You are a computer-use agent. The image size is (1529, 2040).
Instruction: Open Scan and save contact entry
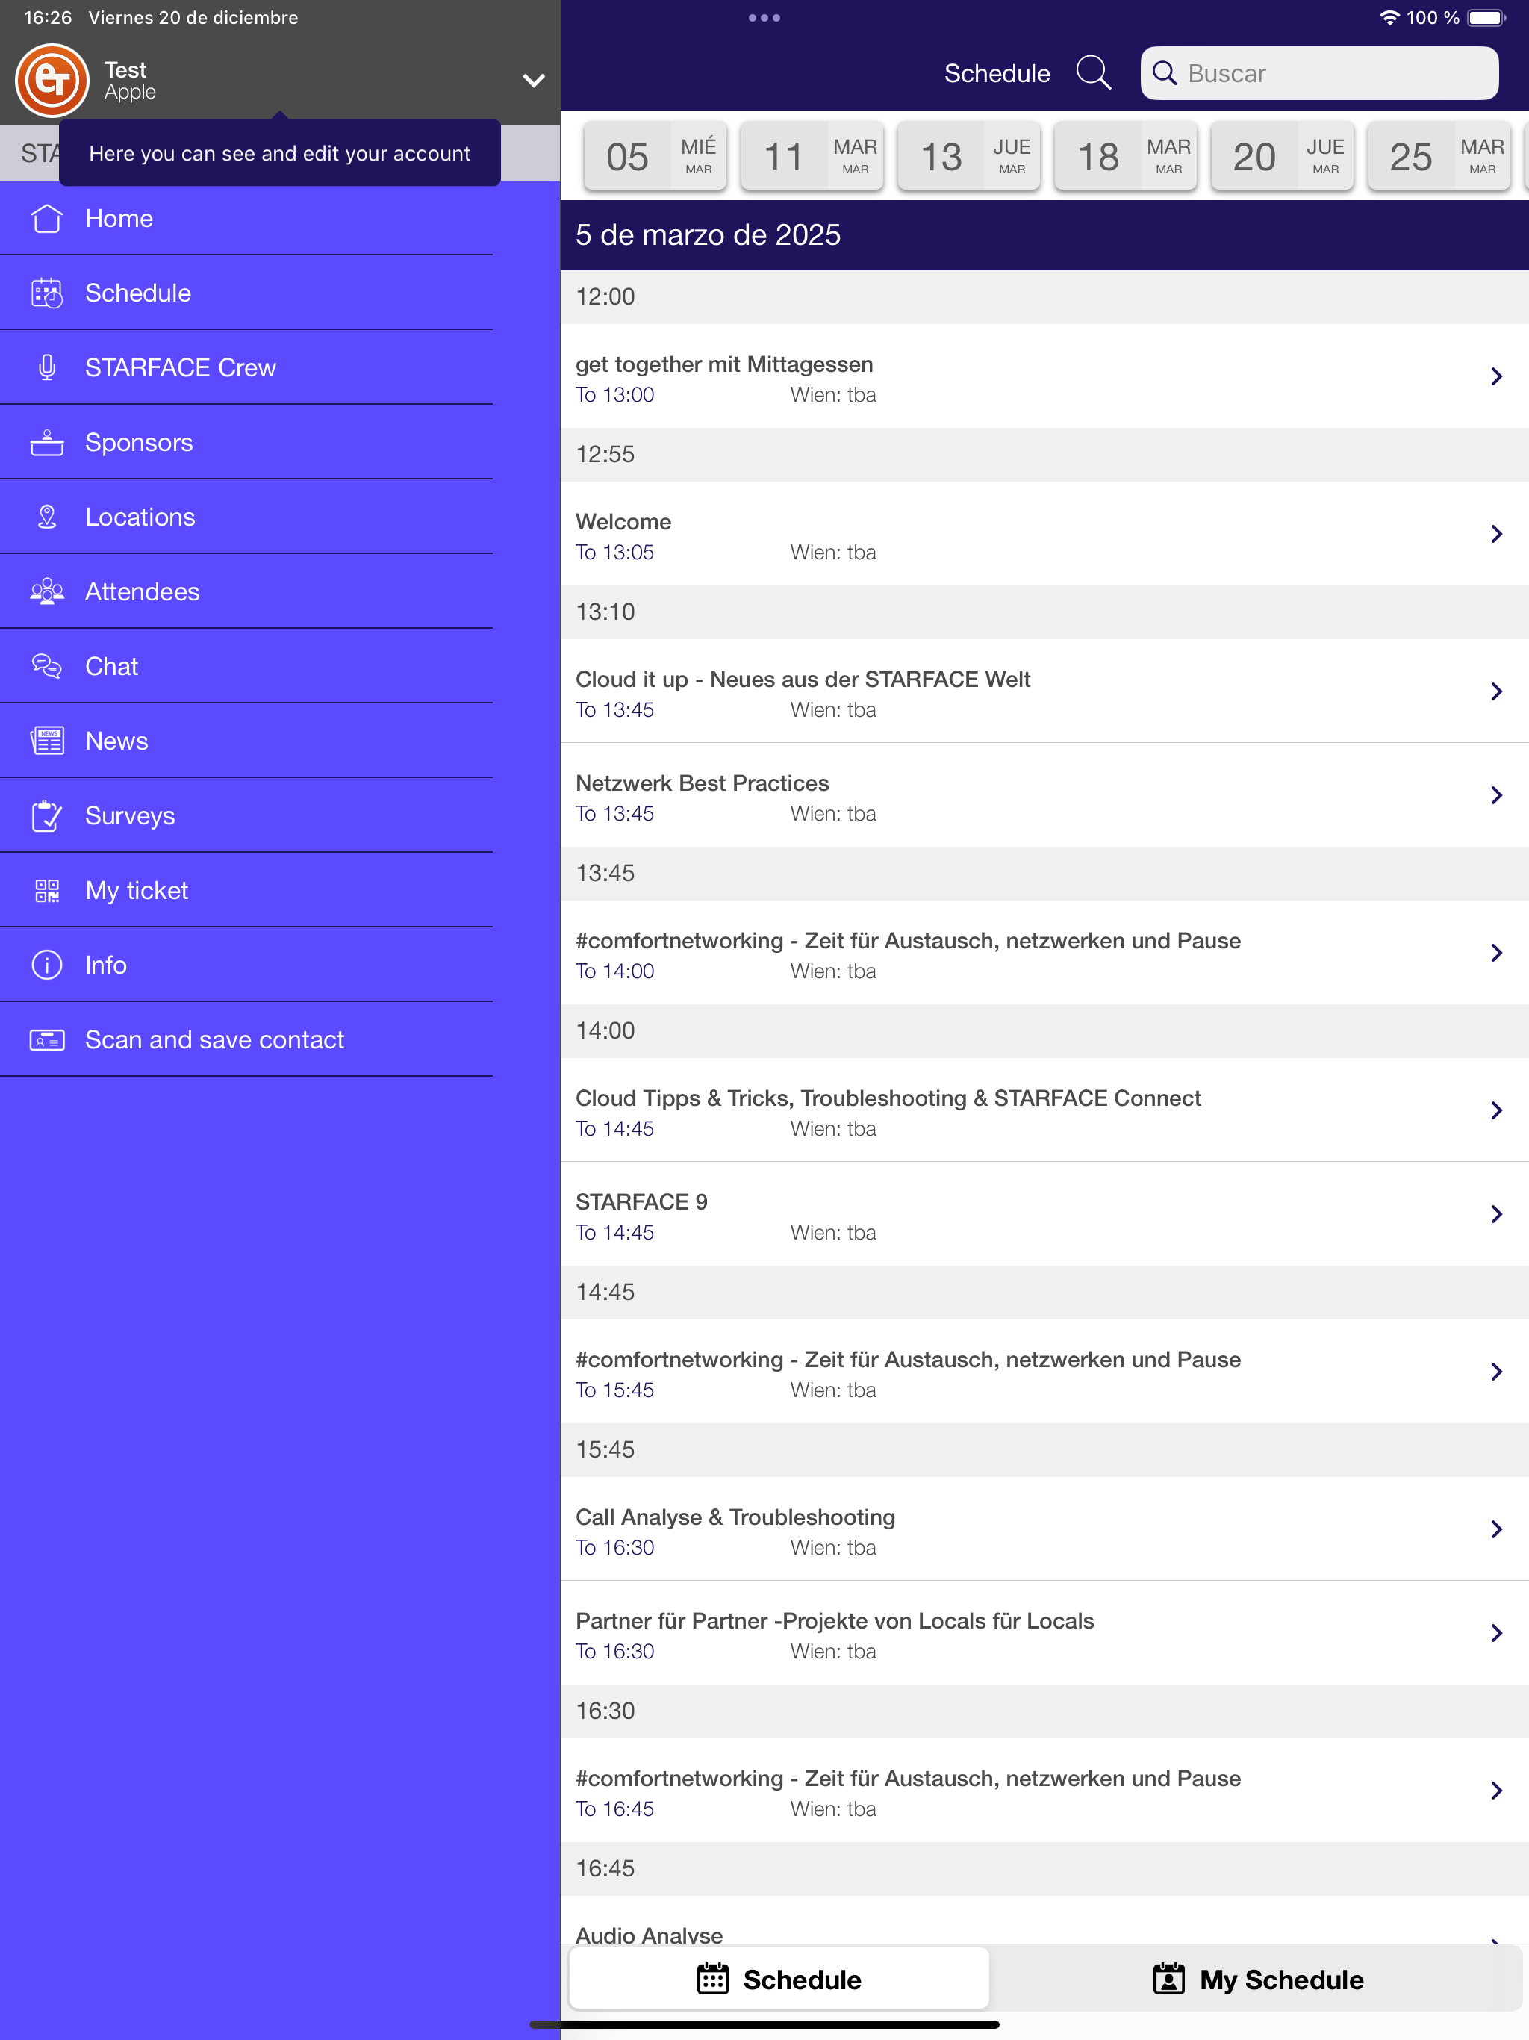pos(246,1040)
